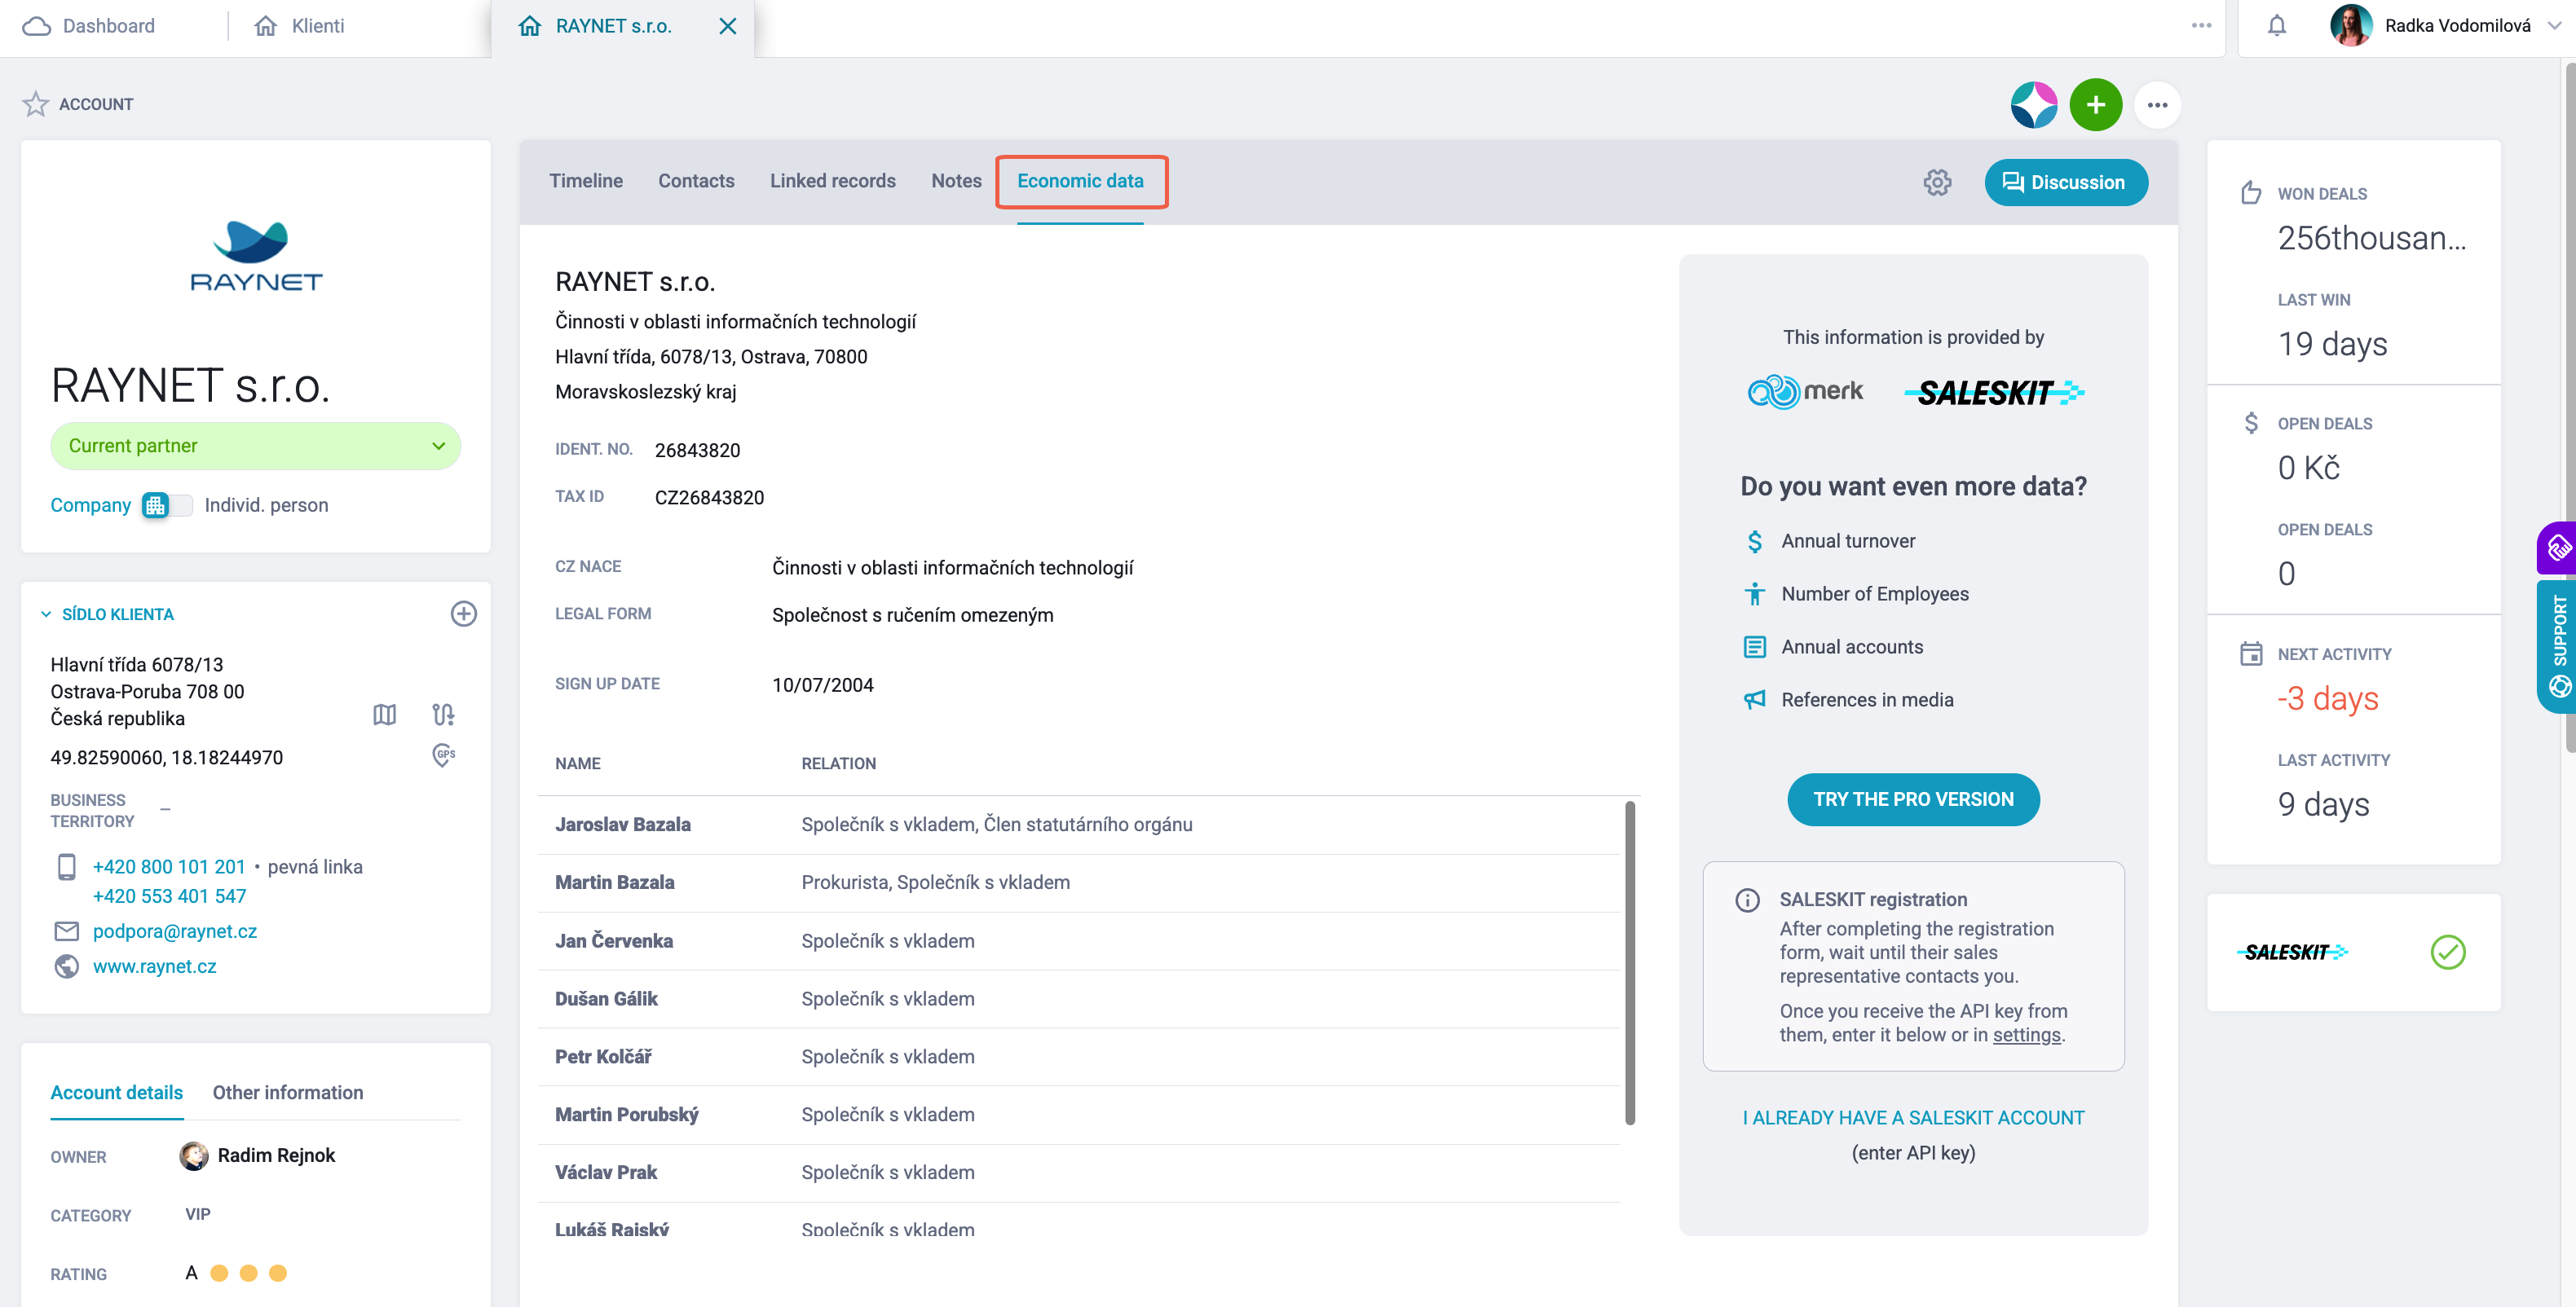Open the Current partner status dropdown

click(x=256, y=446)
